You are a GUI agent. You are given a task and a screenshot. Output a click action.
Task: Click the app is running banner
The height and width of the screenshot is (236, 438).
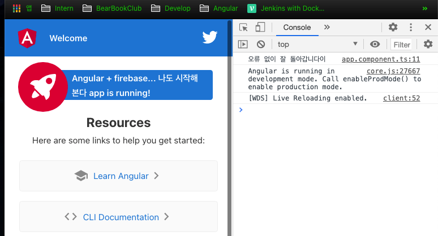click(137, 85)
